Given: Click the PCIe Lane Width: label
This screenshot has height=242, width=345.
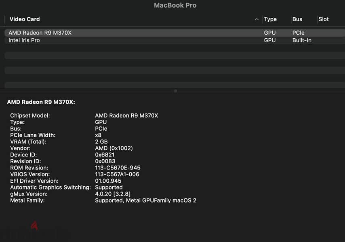Looking at the screenshot, I should (x=33, y=135).
